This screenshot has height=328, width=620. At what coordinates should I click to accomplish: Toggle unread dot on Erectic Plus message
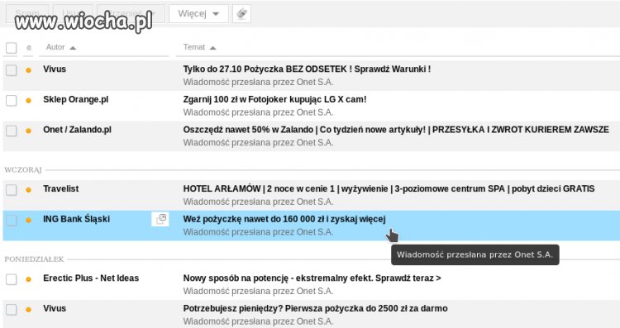click(28, 279)
